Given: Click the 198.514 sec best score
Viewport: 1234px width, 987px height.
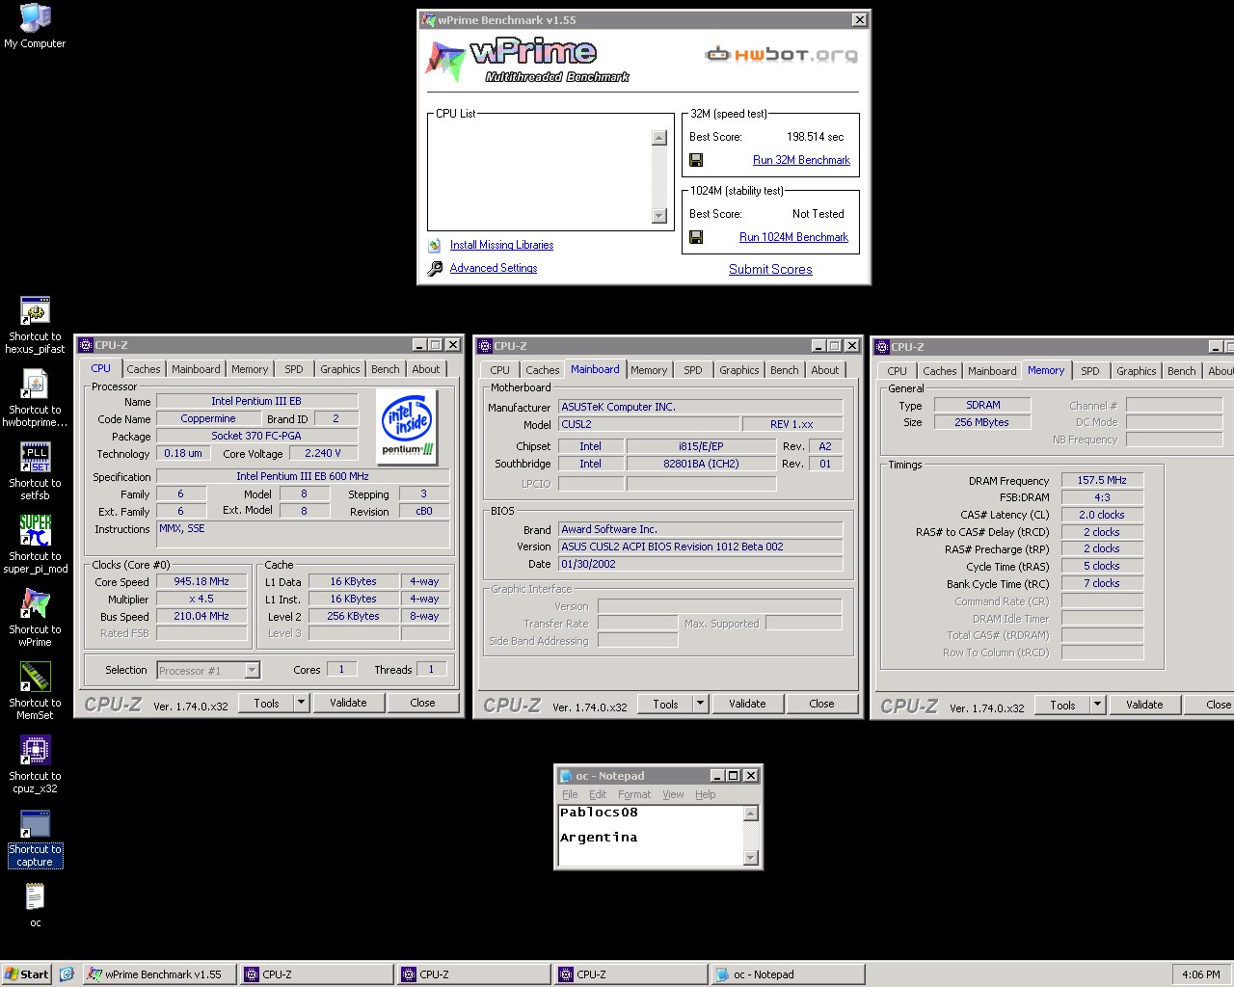Looking at the screenshot, I should pos(815,137).
